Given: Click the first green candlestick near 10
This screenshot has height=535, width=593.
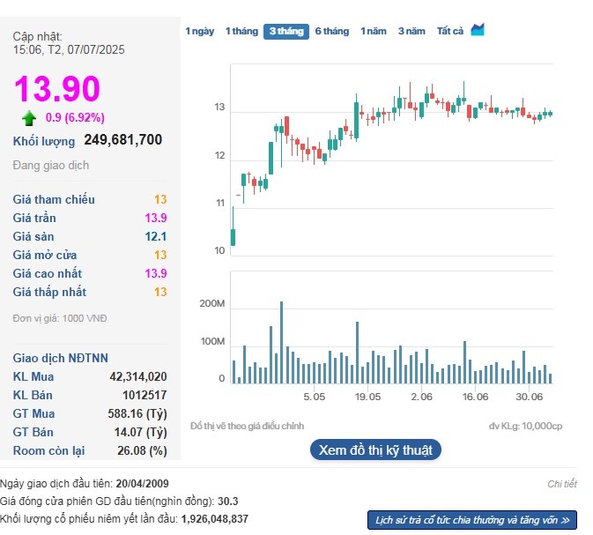Looking at the screenshot, I should (233, 237).
